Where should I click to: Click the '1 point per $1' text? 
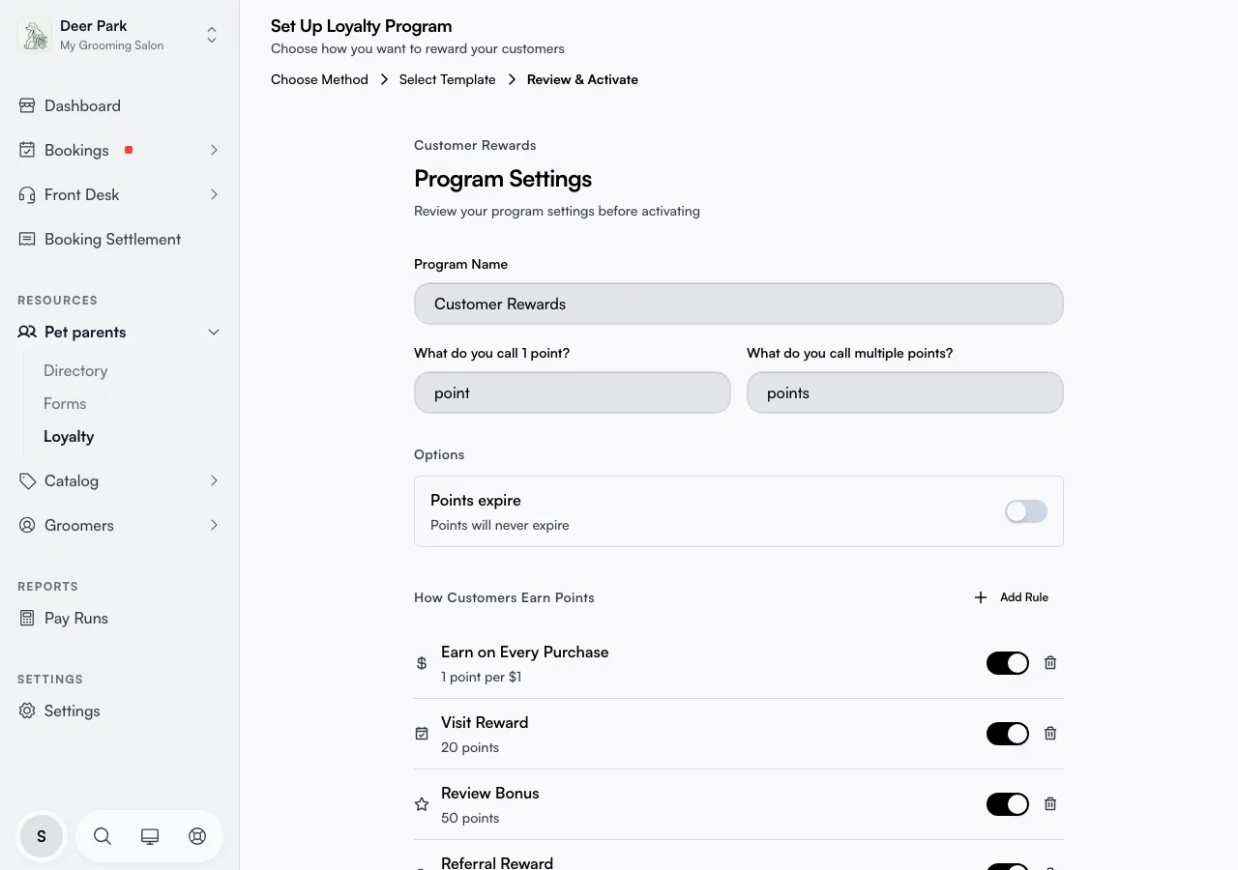point(481,677)
